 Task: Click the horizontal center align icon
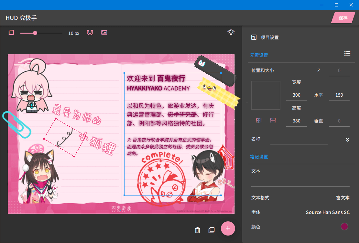tap(259, 121)
